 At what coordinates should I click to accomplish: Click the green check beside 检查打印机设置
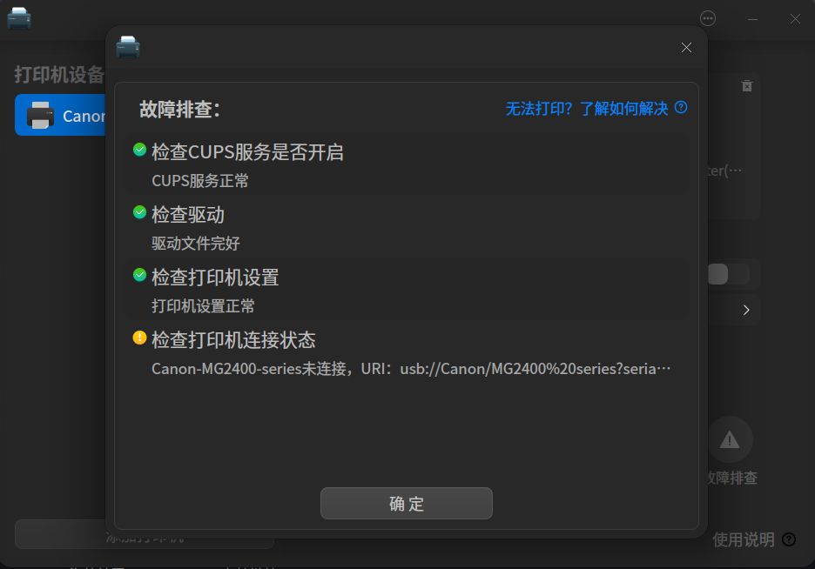click(x=140, y=275)
